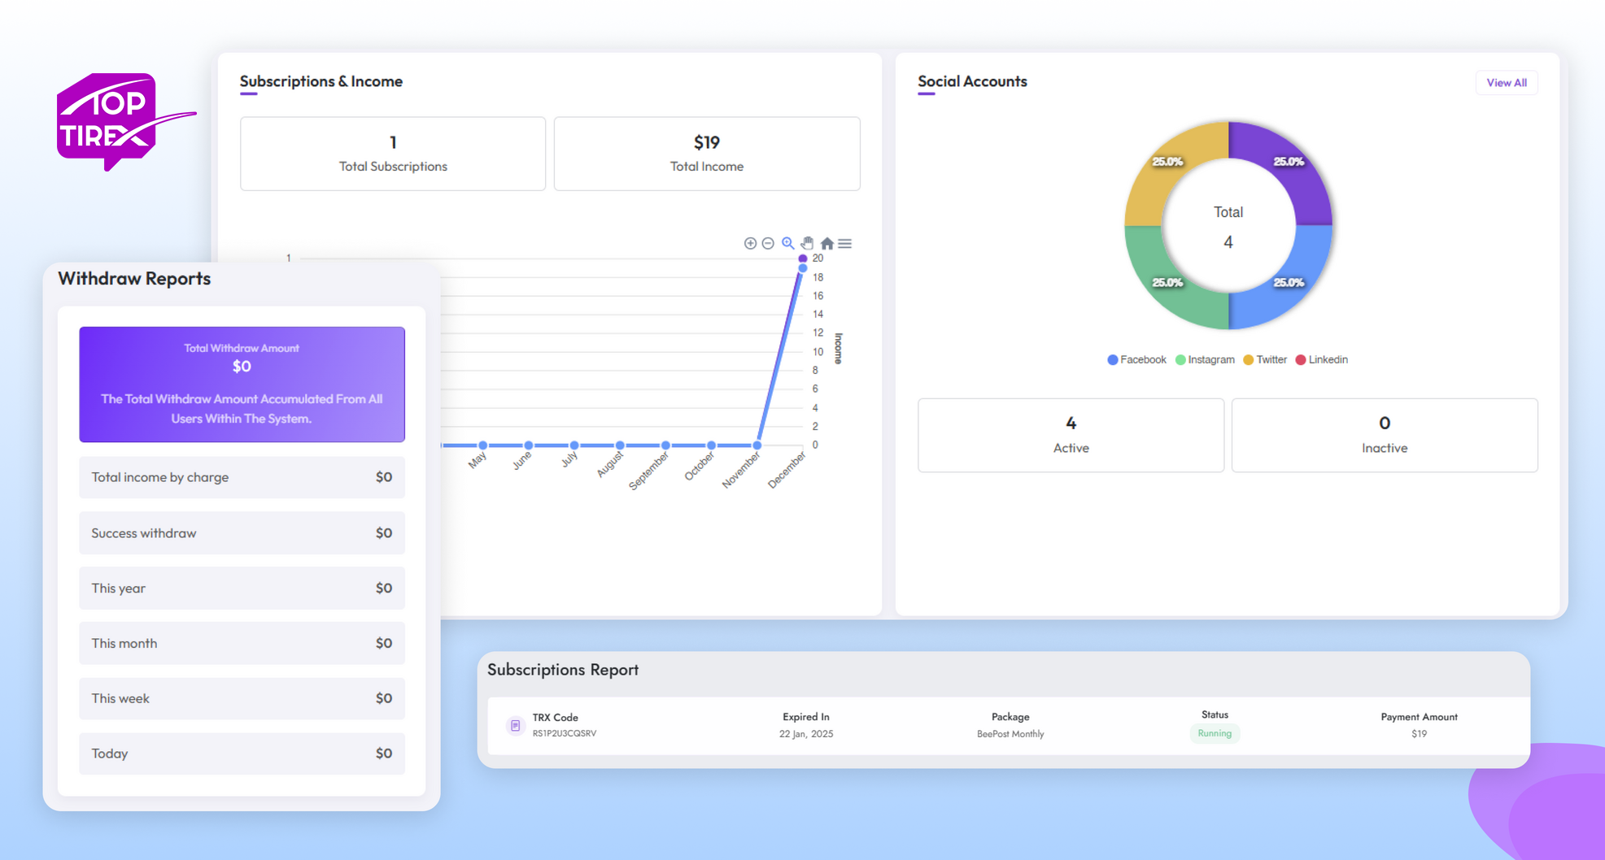Select the Today withdraw row
Image resolution: width=1605 pixels, height=860 pixels.
242,754
